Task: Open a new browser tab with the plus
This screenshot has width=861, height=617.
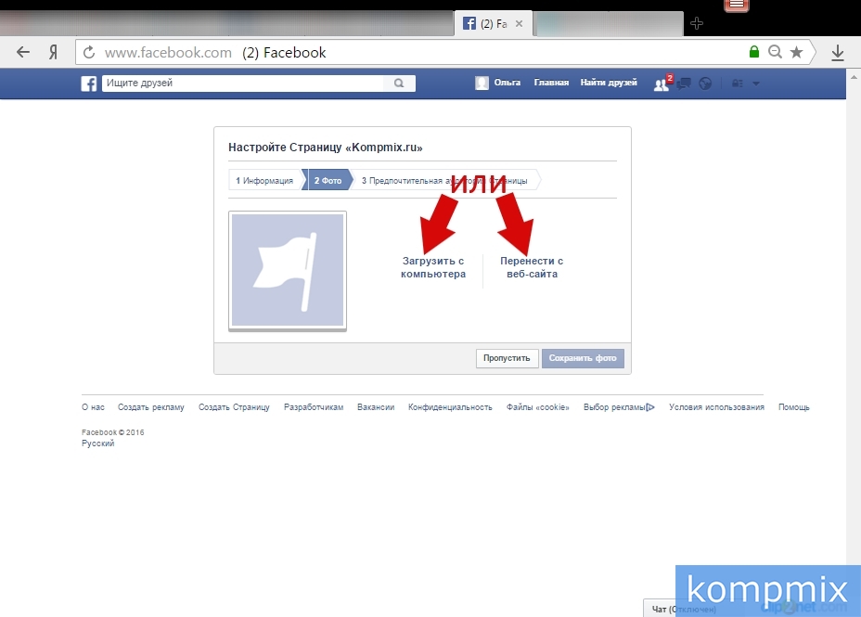Action: coord(696,23)
